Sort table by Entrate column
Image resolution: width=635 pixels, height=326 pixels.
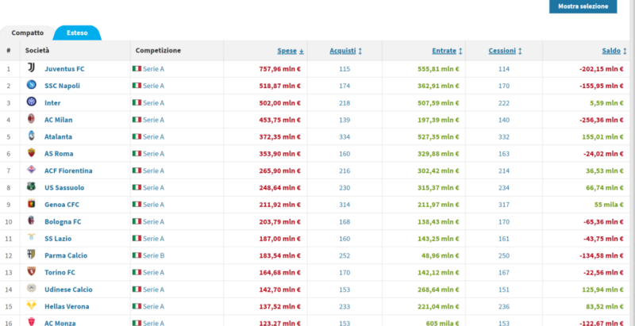[x=447, y=51]
